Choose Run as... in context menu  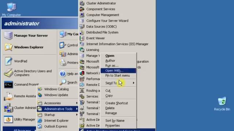(118, 65)
